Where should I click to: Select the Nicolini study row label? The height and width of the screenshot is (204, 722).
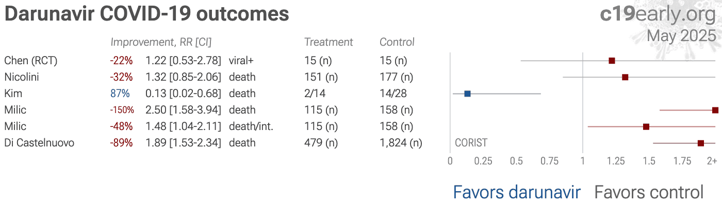click(22, 77)
